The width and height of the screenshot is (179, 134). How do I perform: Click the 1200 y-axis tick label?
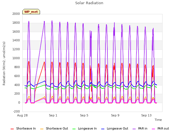point(16,49)
